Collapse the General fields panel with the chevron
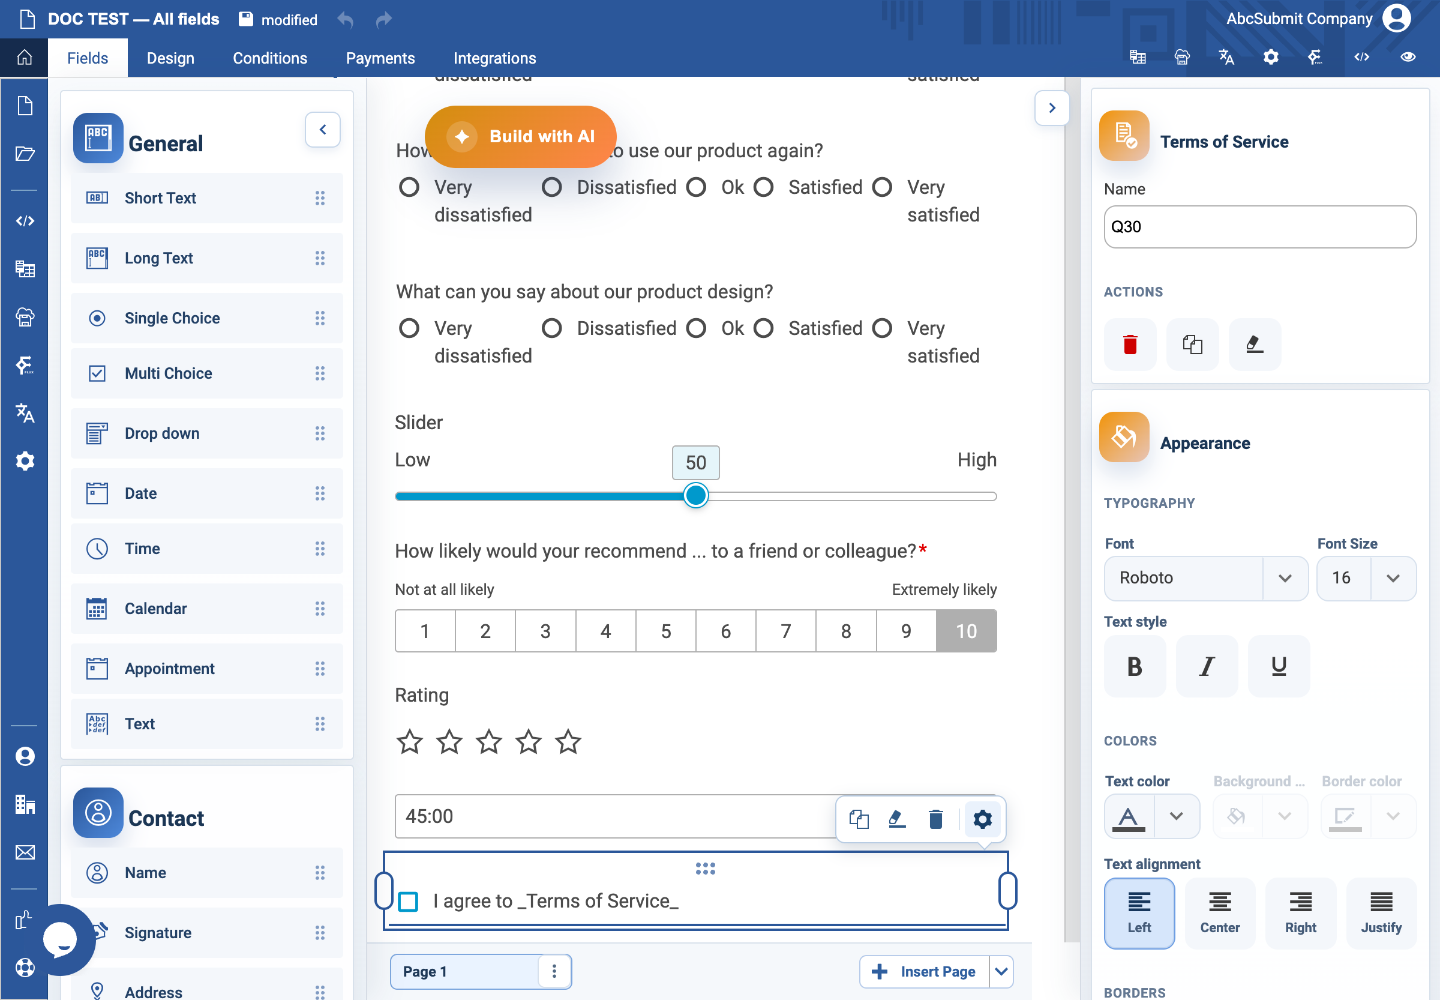The height and width of the screenshot is (1000, 1440). (x=323, y=130)
